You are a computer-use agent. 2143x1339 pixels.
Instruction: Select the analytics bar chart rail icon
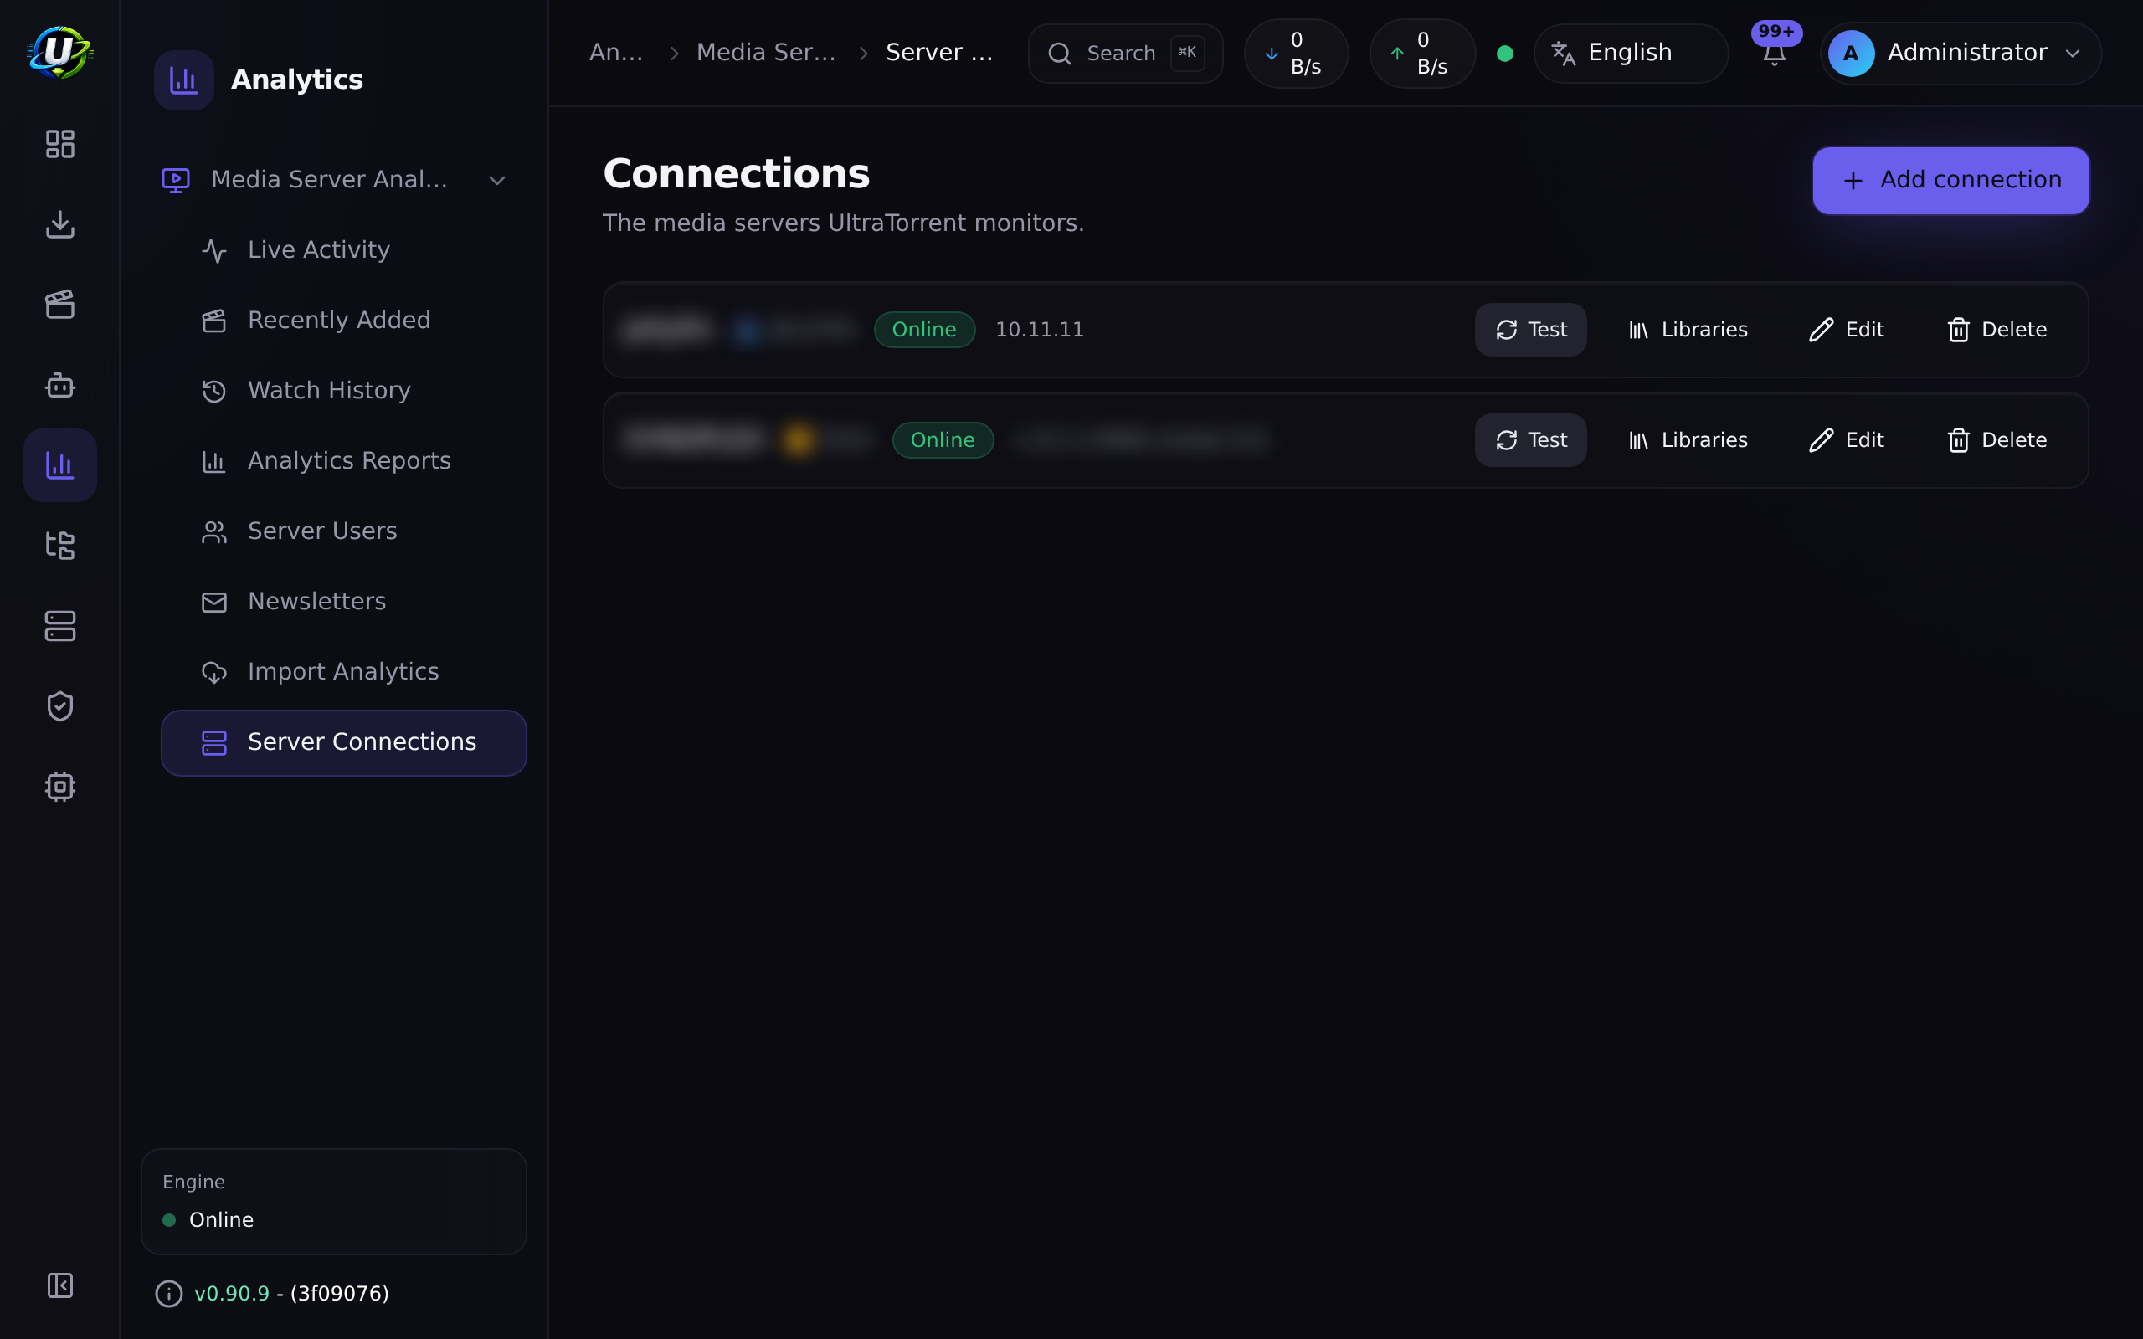tap(59, 465)
